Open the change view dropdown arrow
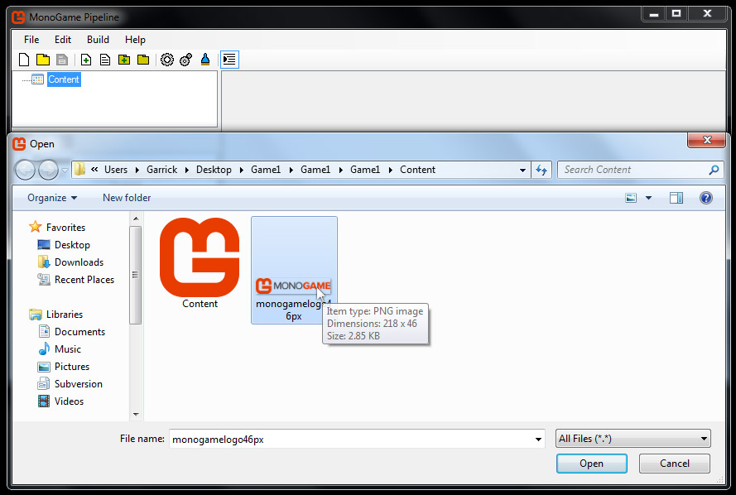The width and height of the screenshot is (736, 495). pyautogui.click(x=648, y=198)
